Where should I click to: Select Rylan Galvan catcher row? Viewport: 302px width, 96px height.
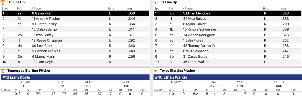[228, 24]
